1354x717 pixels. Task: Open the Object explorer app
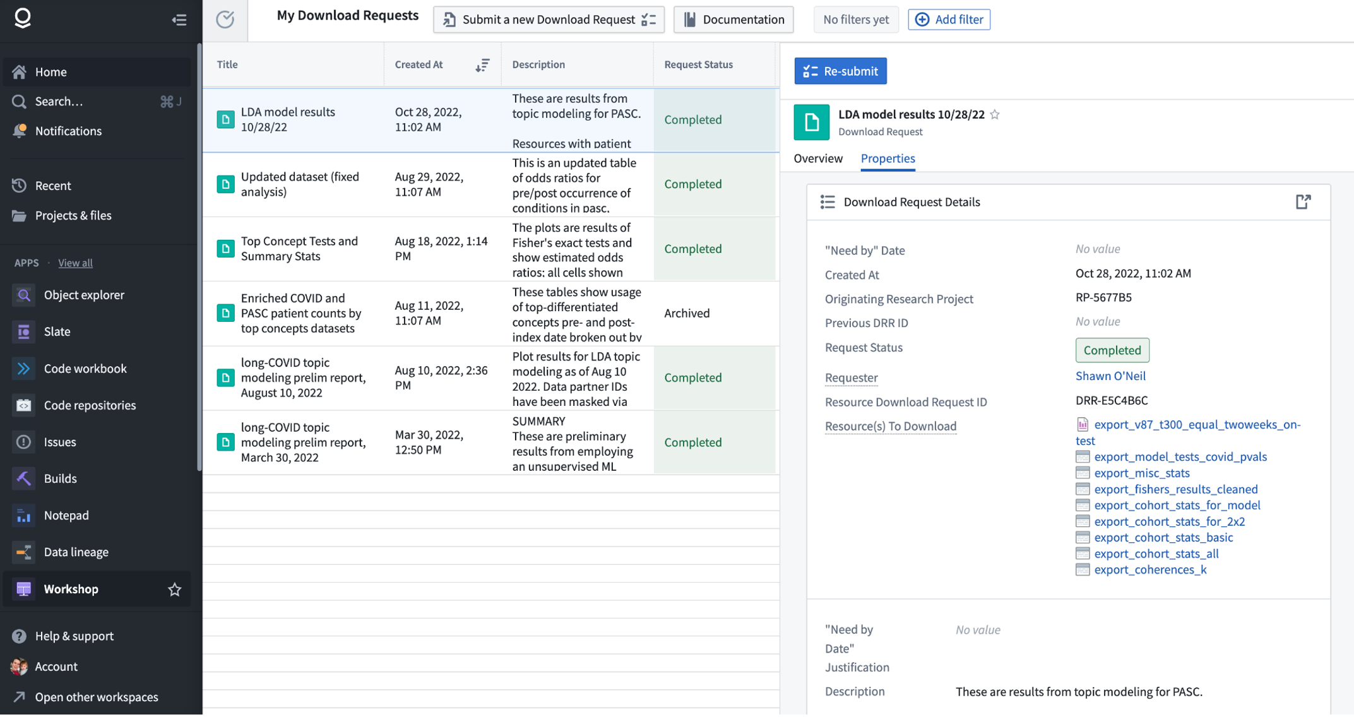84,295
